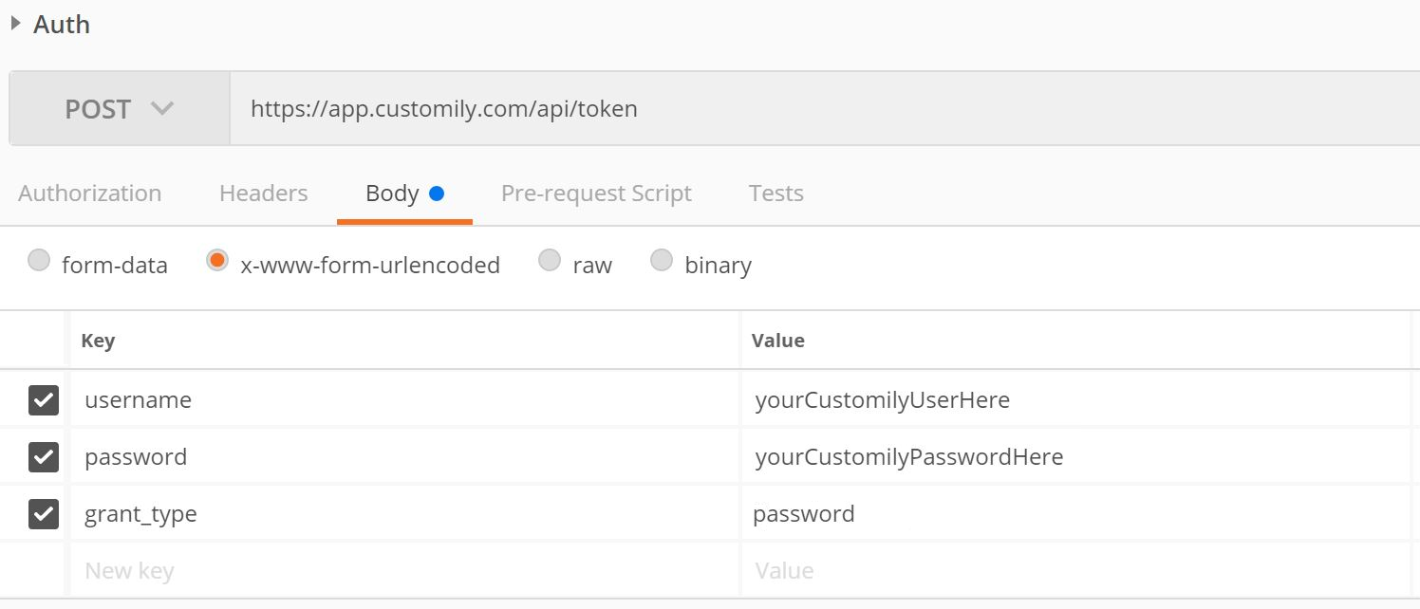Toggle the grant_type parameter off
The height and width of the screenshot is (609, 1420).
[42, 513]
